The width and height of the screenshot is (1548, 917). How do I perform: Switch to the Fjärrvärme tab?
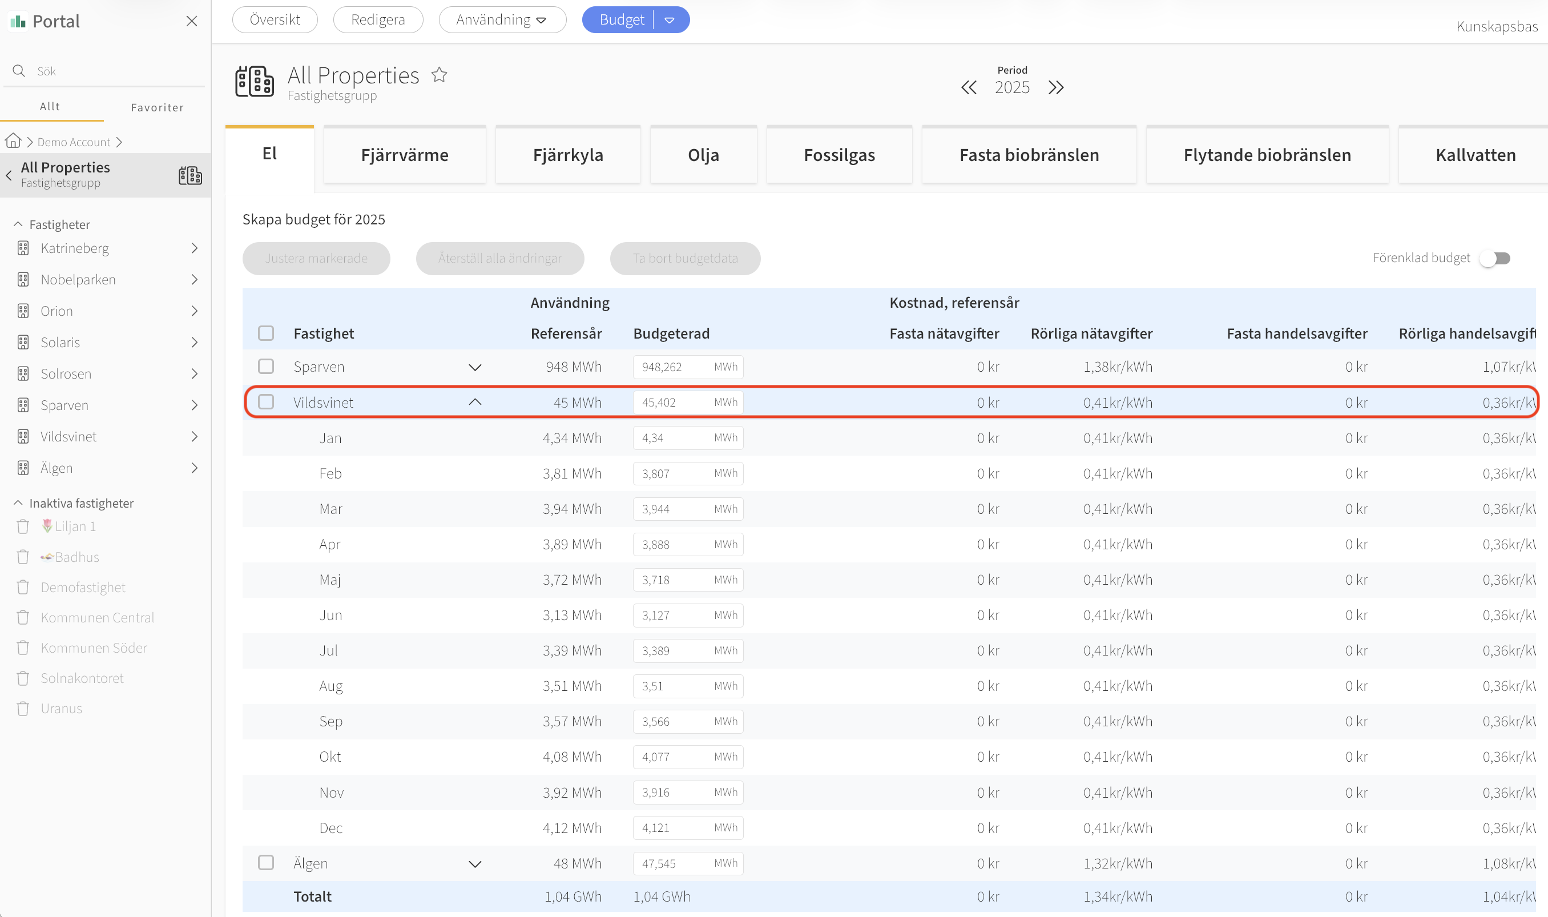pyautogui.click(x=405, y=155)
